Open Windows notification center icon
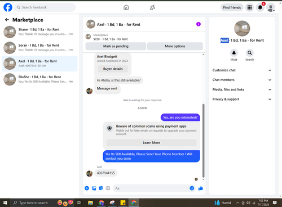 pos(275,202)
